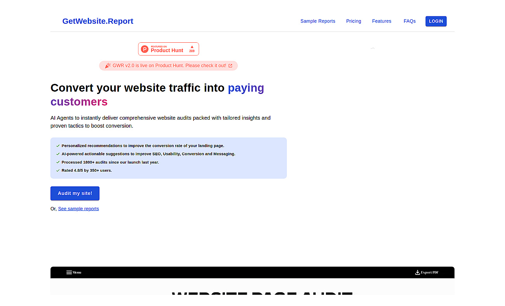Click the text 'Personalized recommendations to improve the conversion rate'

tap(143, 146)
